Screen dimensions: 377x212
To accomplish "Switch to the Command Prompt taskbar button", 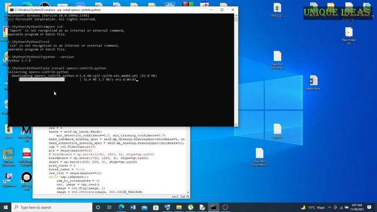I will (x=213, y=207).
